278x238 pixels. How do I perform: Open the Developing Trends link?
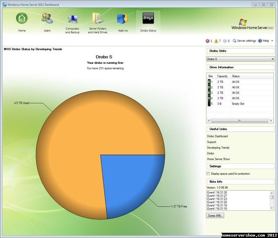(218, 148)
